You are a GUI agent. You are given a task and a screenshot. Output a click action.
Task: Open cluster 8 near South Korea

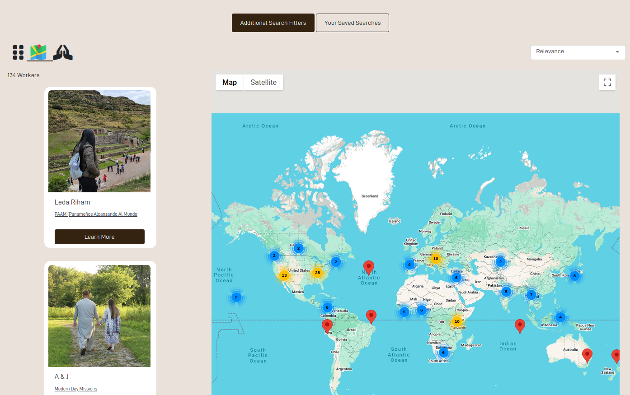pos(575,275)
